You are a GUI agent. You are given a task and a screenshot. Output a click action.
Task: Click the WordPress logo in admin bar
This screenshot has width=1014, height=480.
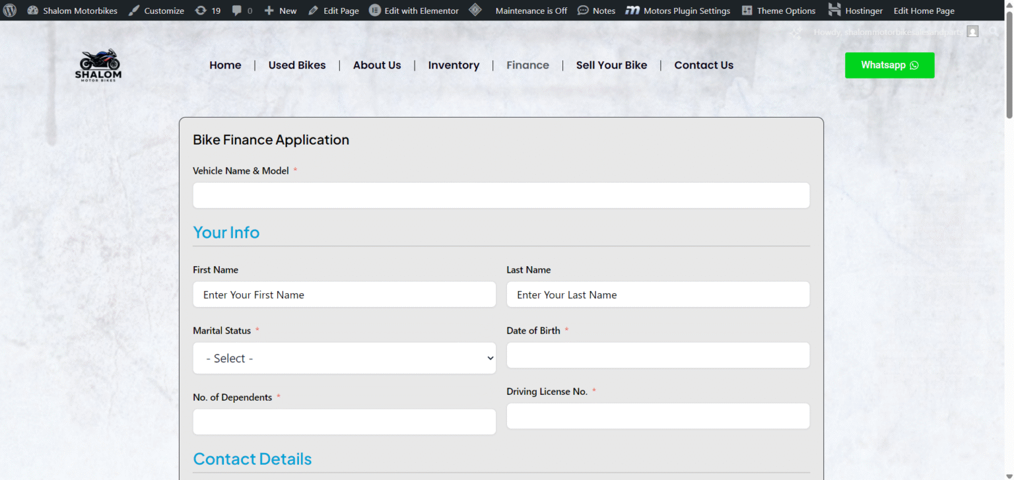10,11
